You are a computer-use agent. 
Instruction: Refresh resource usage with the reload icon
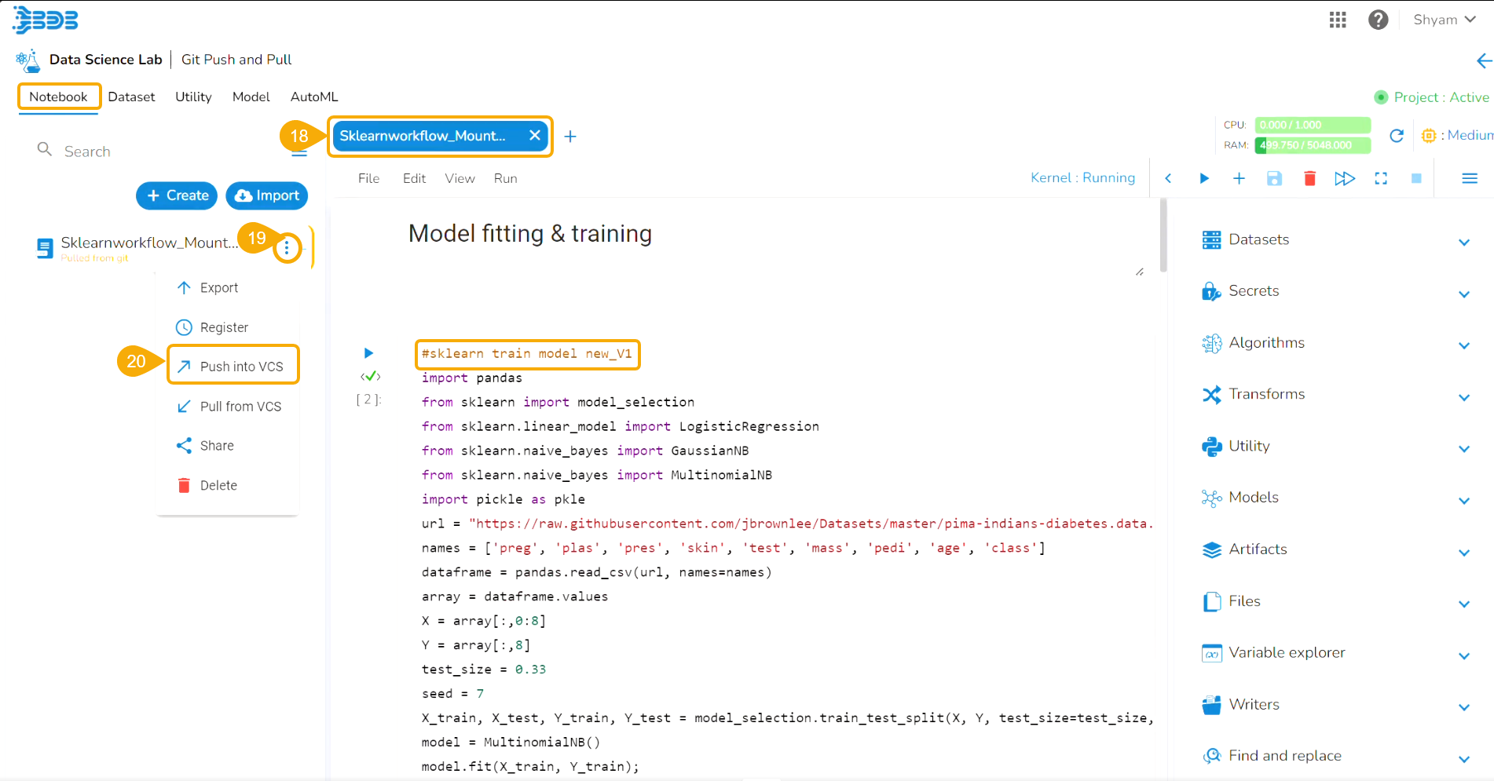pos(1397,136)
